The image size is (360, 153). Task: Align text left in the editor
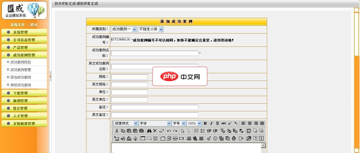coord(244,123)
